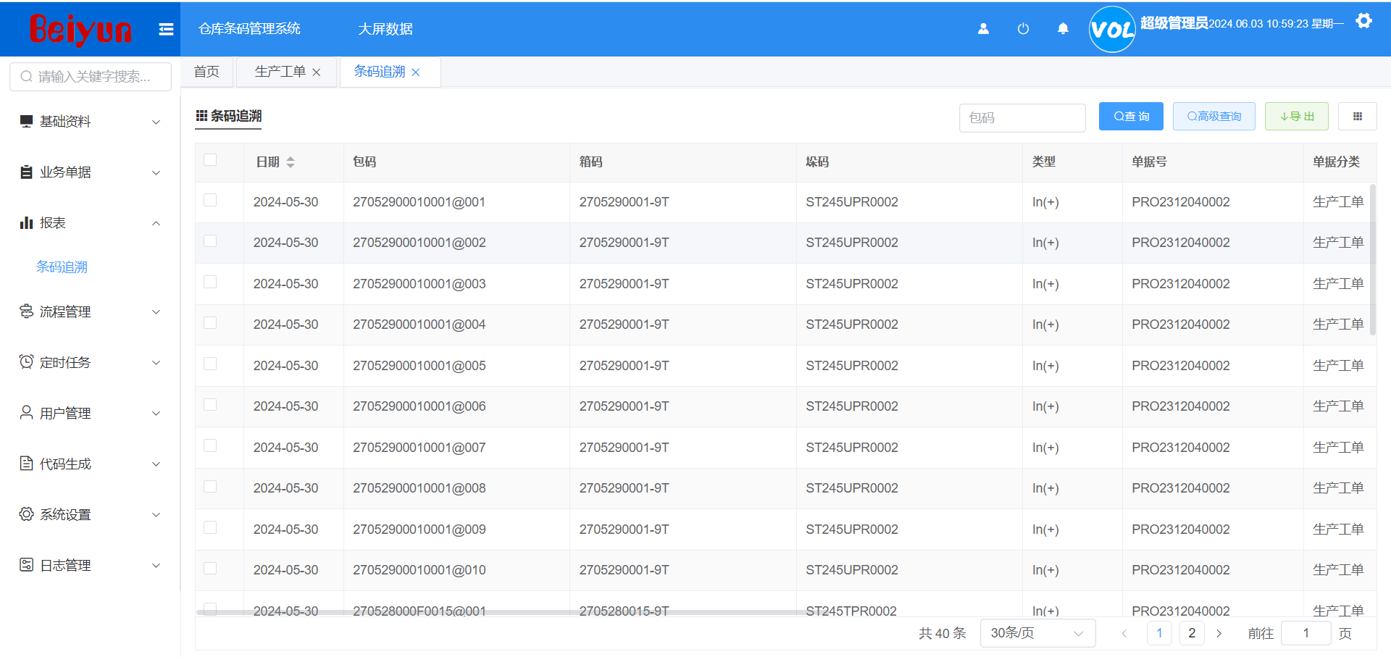
Task: Click the 日志管理 log icon
Action: click(26, 565)
